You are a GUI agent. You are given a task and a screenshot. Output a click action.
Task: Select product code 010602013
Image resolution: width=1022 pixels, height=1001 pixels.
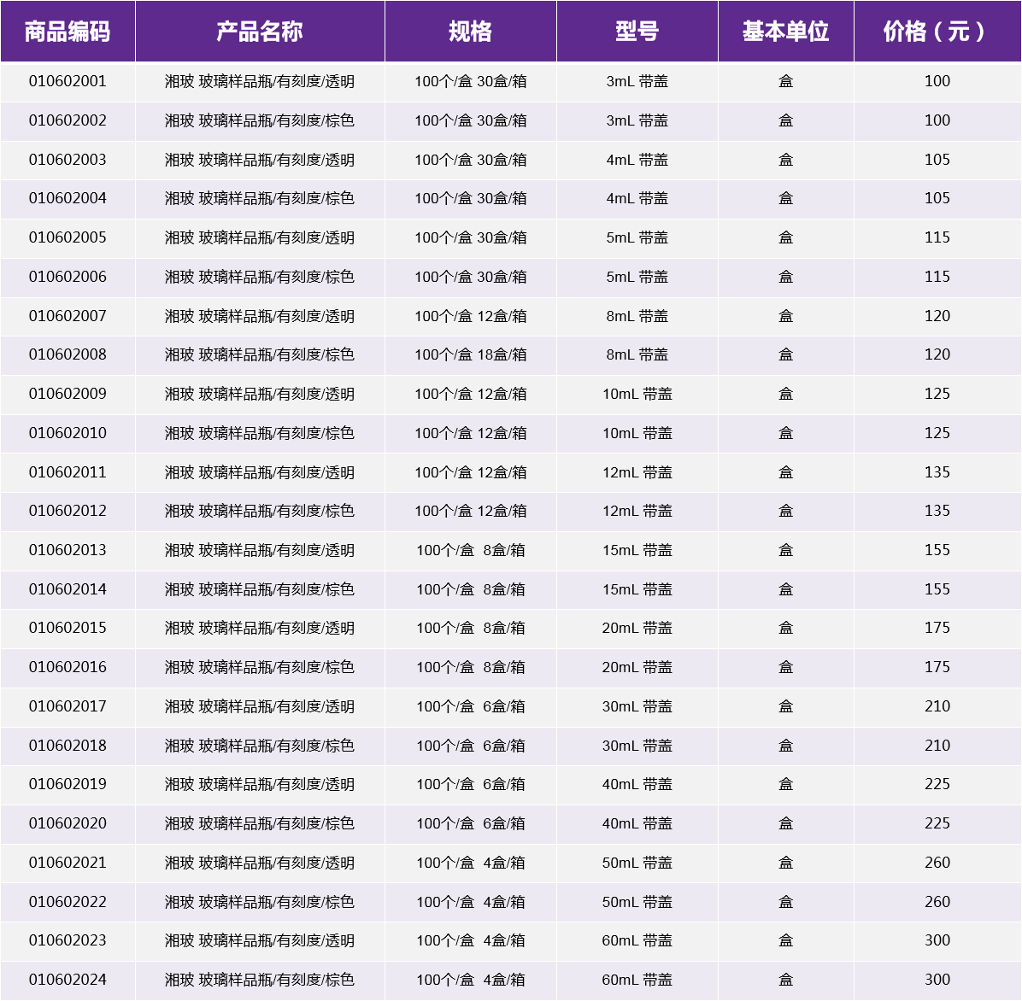pyautogui.click(x=68, y=550)
